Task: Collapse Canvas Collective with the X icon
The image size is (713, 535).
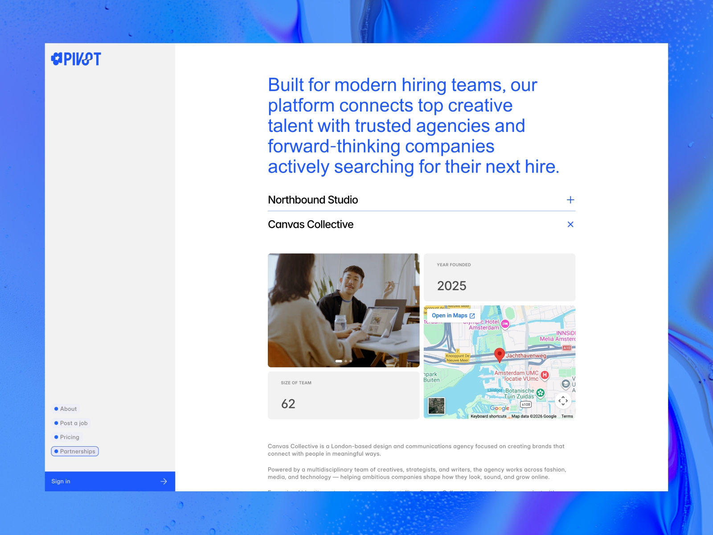Action: click(x=570, y=224)
